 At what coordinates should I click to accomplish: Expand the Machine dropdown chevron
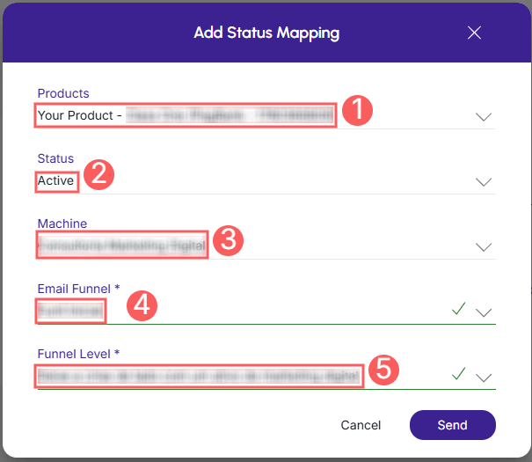tap(484, 247)
